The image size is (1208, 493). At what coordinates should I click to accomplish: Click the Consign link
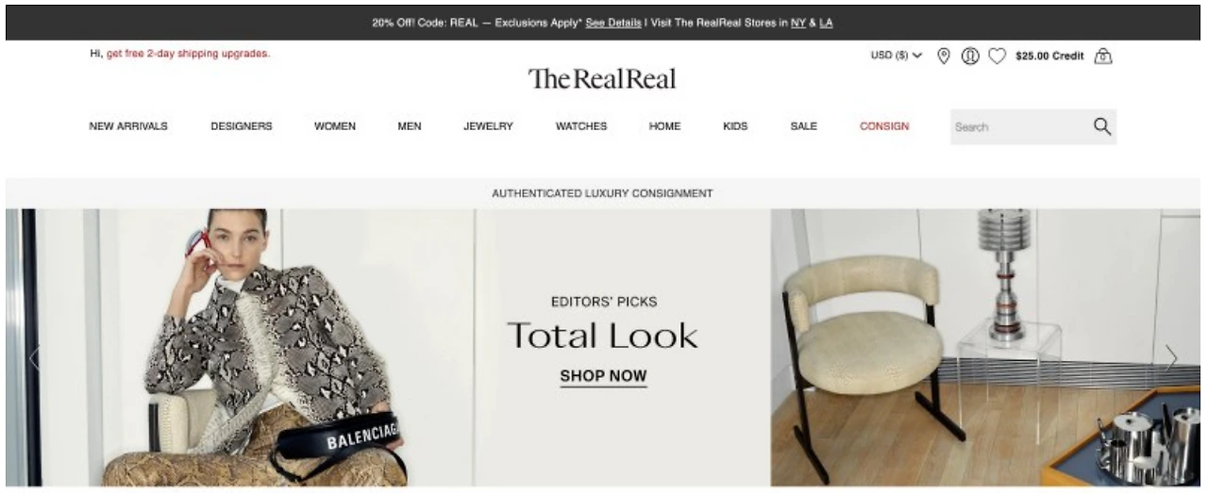point(884,126)
